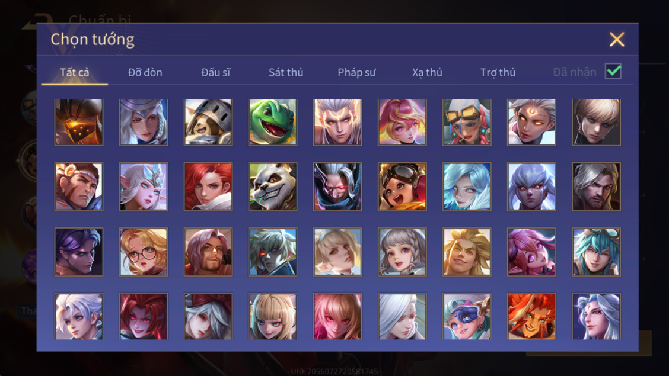The height and width of the screenshot is (376, 669).
Task: Choose the orange lion-faced hero portrait
Action: pyautogui.click(x=531, y=316)
